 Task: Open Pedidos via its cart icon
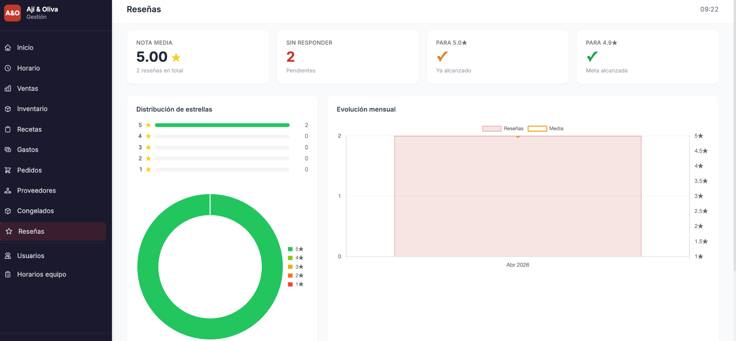[x=8, y=170]
